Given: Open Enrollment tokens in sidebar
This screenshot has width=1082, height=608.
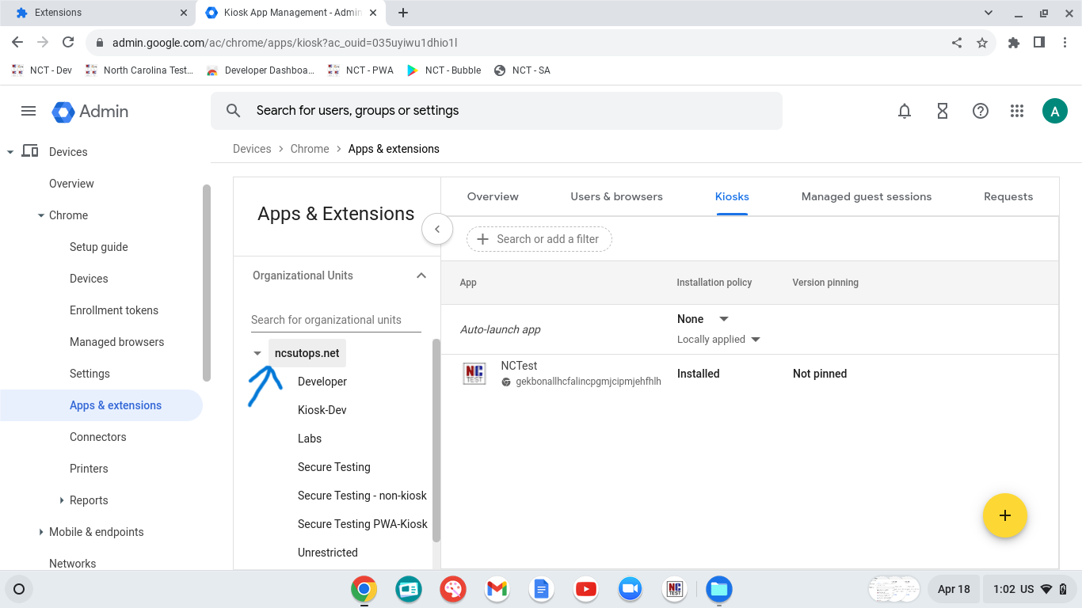Looking at the screenshot, I should click(x=114, y=310).
